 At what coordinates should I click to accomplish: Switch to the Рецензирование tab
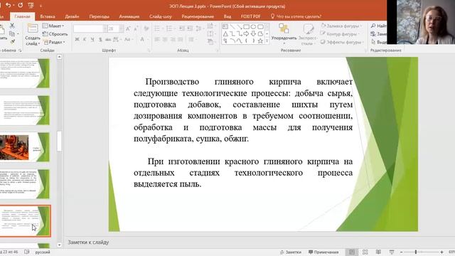tap(198, 16)
